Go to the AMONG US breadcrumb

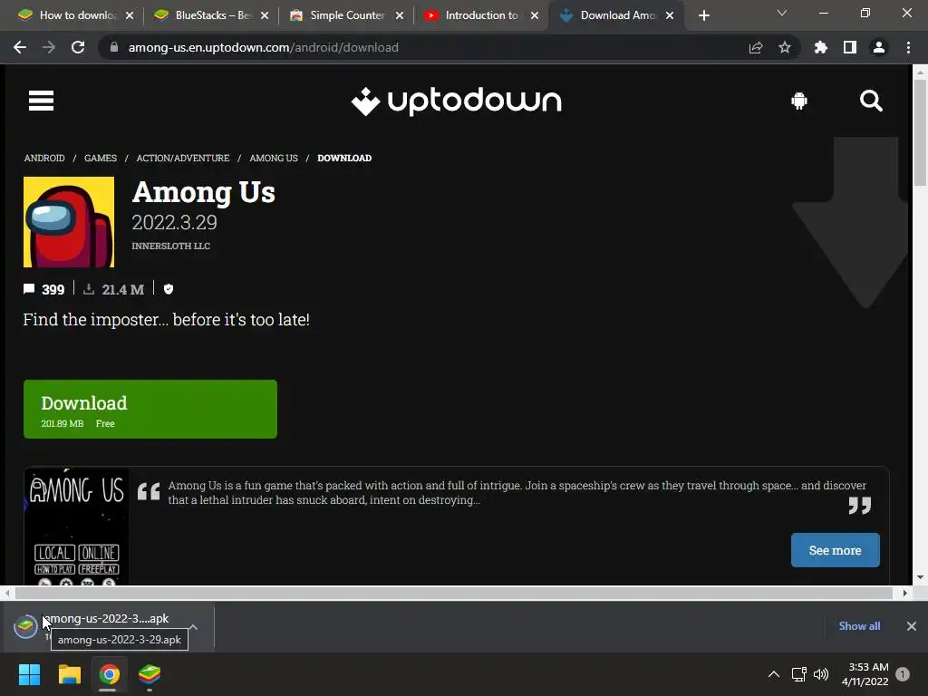click(274, 158)
